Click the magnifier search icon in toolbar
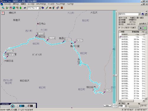Viewport: 148px width, 111px height. (3, 8)
